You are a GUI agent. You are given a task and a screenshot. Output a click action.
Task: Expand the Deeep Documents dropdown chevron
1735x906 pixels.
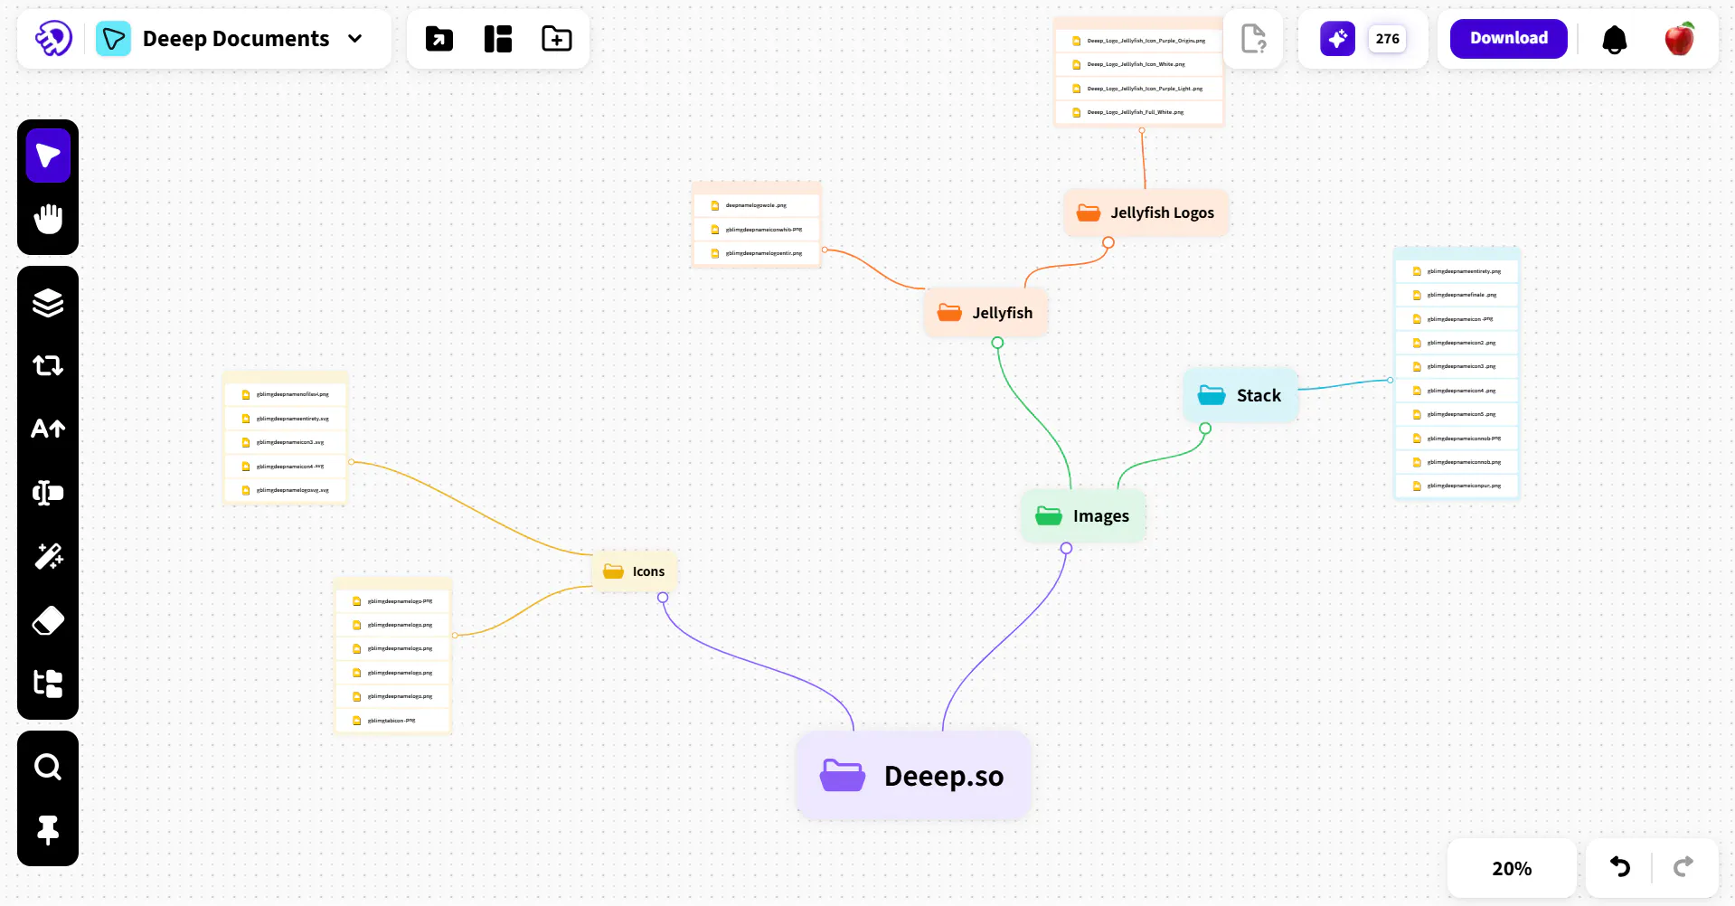[355, 39]
